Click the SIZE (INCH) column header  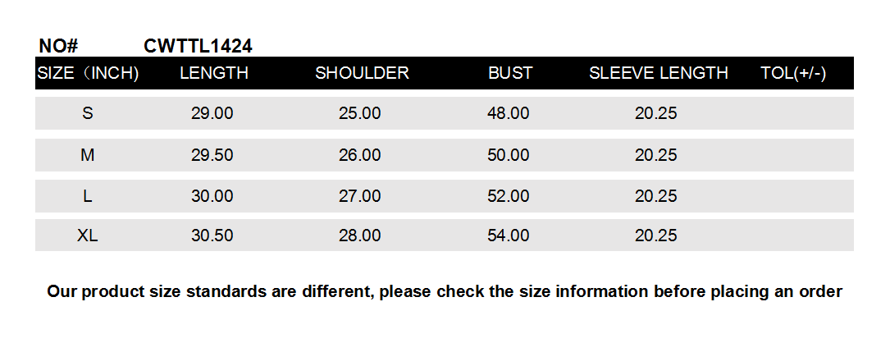tap(88, 73)
